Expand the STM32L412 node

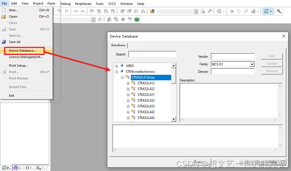click(128, 83)
